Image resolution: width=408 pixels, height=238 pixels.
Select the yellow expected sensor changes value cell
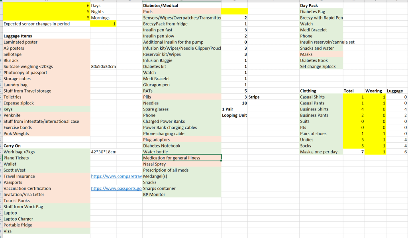point(103,24)
